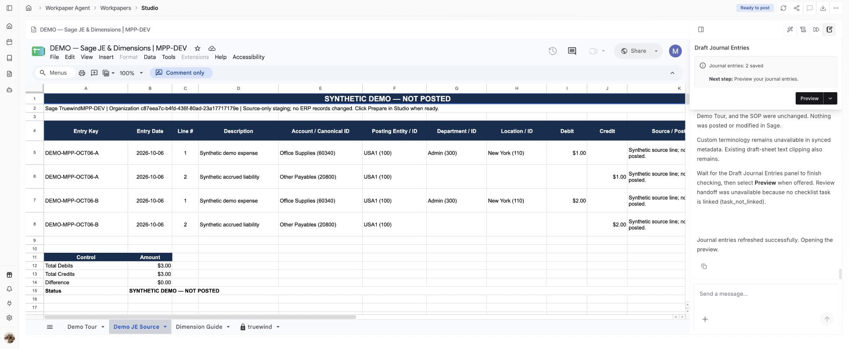This screenshot has height=349, width=849.
Task: Select the draft journal entries edit icon
Action: [x=829, y=29]
